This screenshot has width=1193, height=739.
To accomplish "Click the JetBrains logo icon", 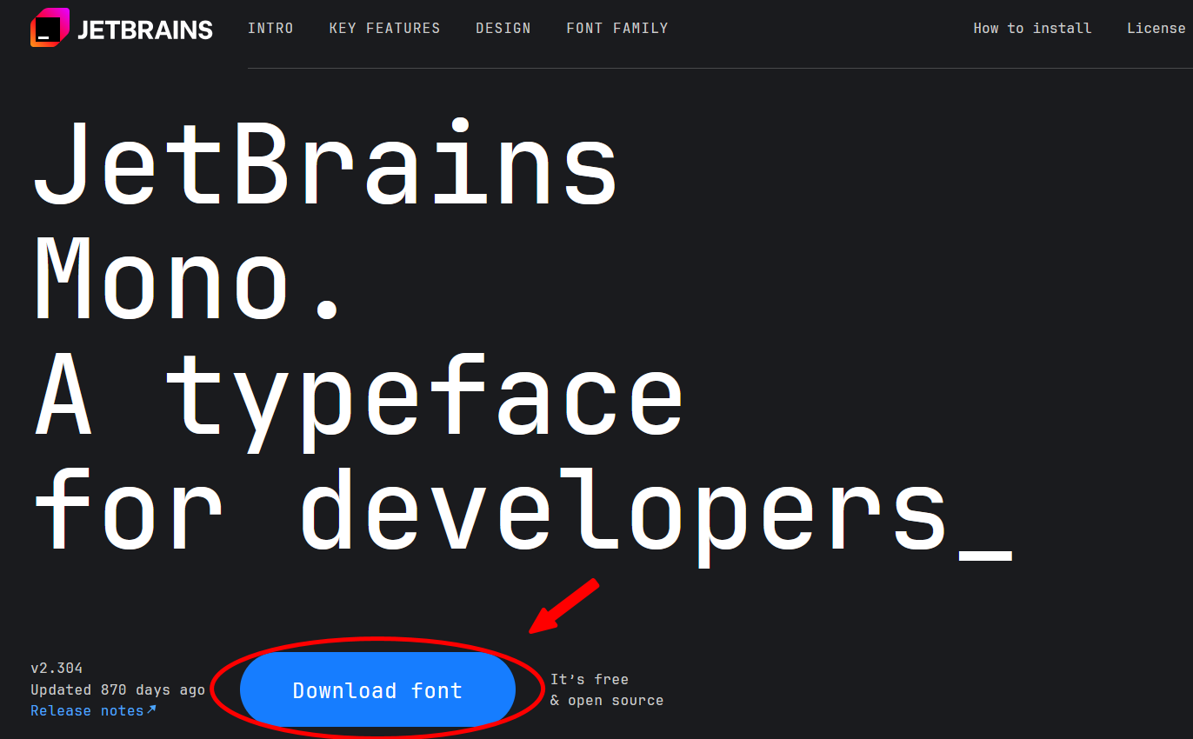I will [50, 28].
